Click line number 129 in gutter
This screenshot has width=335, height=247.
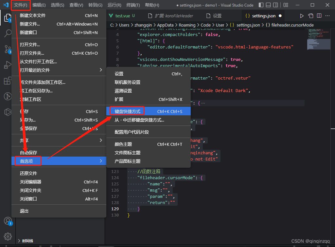click(x=115, y=209)
